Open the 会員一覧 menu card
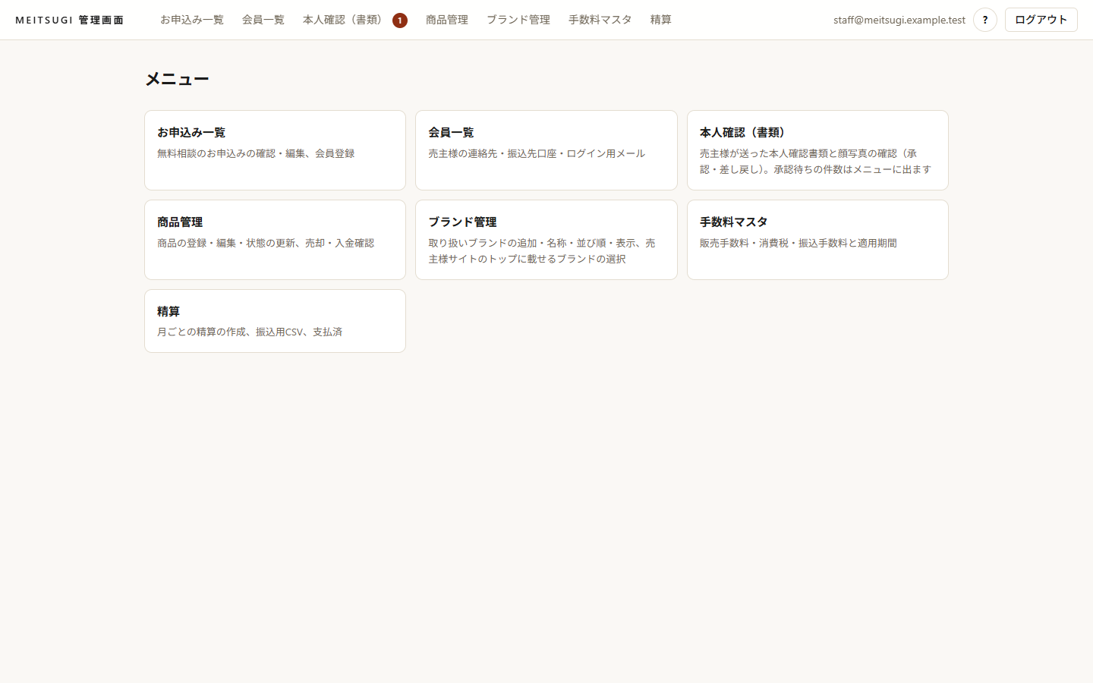This screenshot has width=1093, height=683. (x=546, y=150)
